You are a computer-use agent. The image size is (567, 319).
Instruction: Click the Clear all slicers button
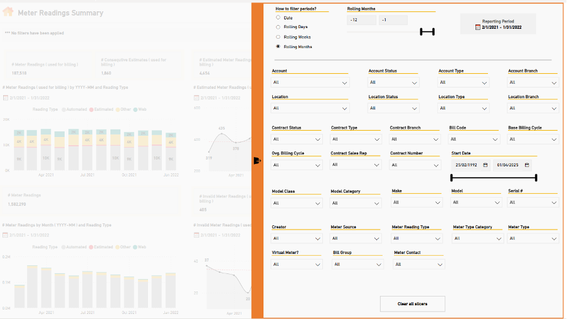click(413, 304)
